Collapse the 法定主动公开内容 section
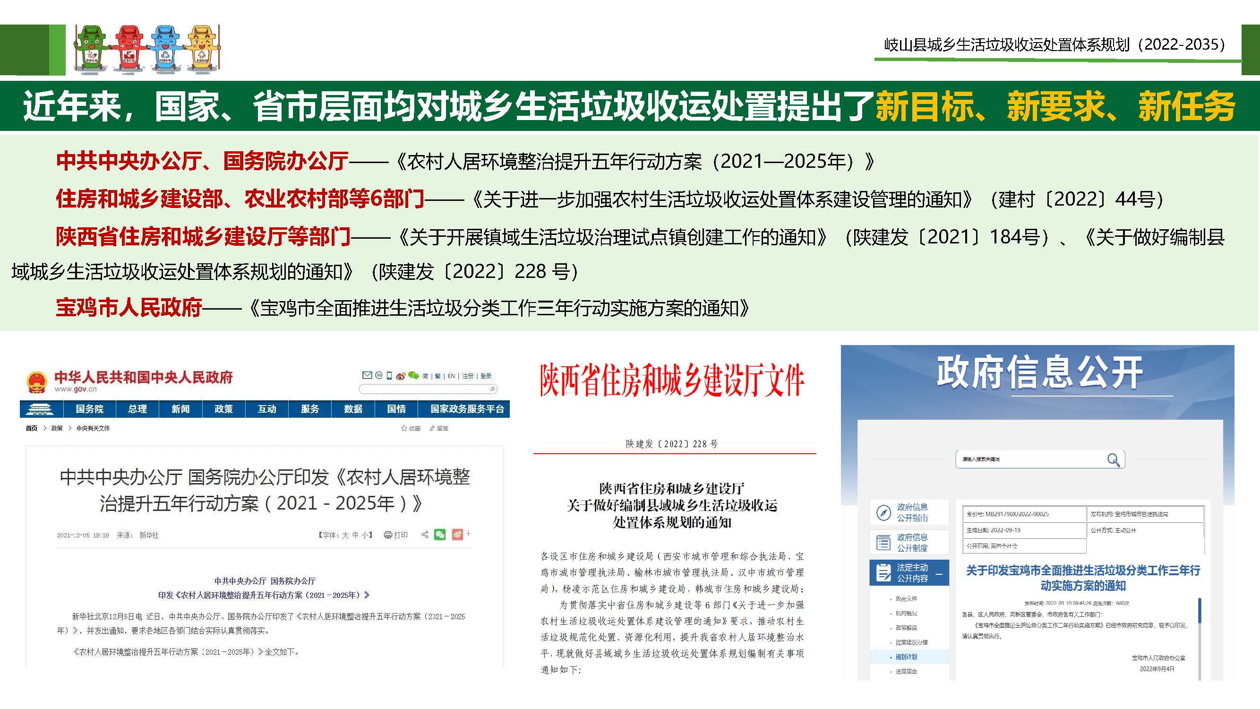Screen dimensions: 1260x709 pos(939,573)
